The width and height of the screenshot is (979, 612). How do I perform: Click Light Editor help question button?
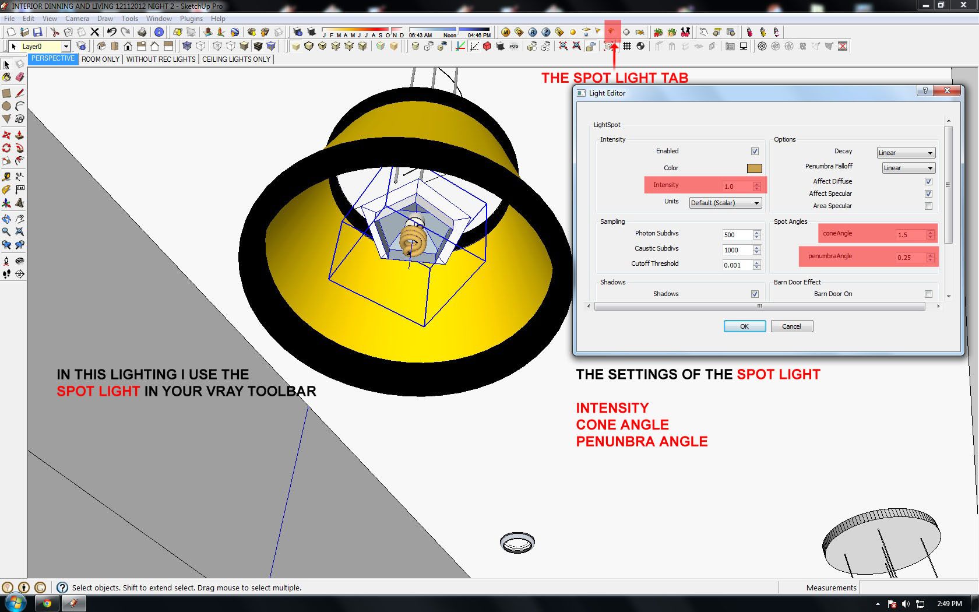(x=924, y=90)
